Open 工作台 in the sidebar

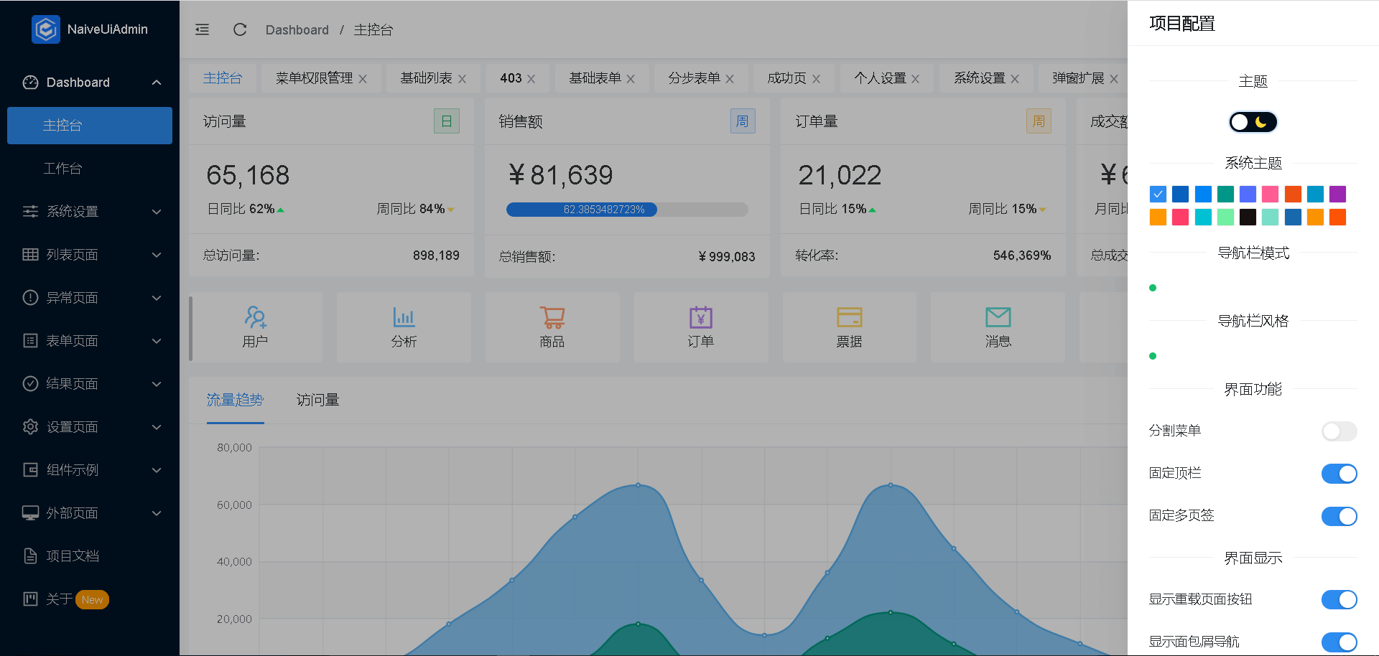[63, 169]
